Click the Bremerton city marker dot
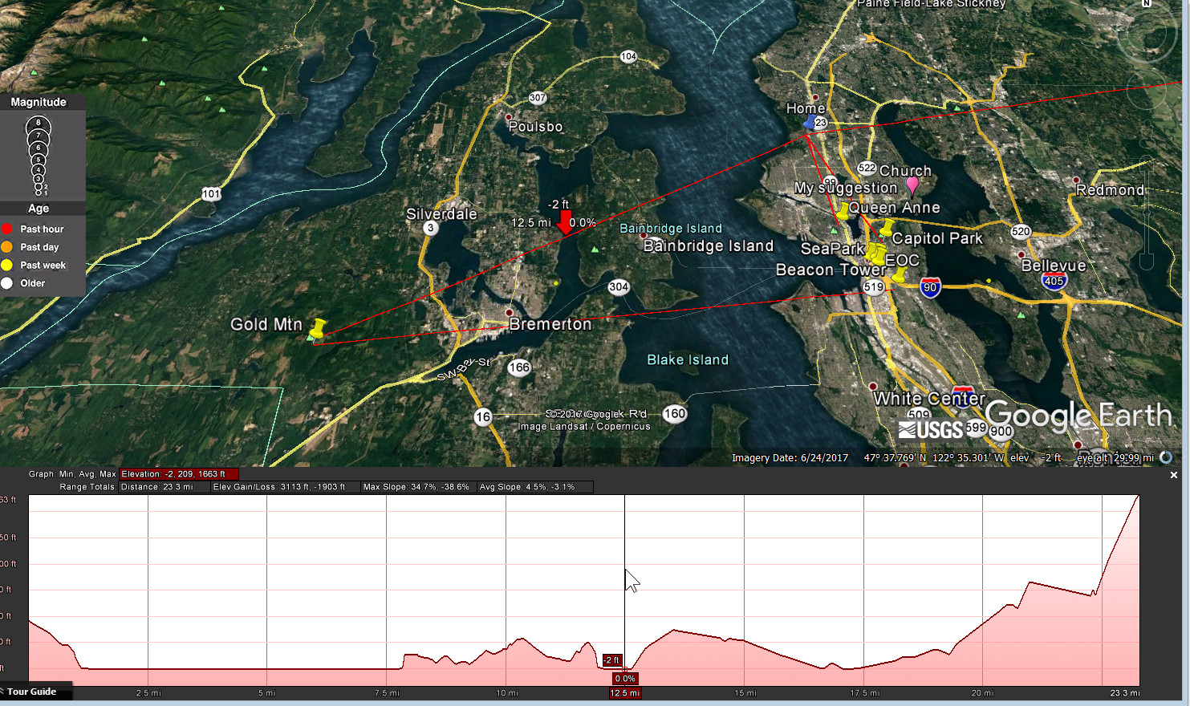Image resolution: width=1190 pixels, height=706 pixels. (509, 312)
